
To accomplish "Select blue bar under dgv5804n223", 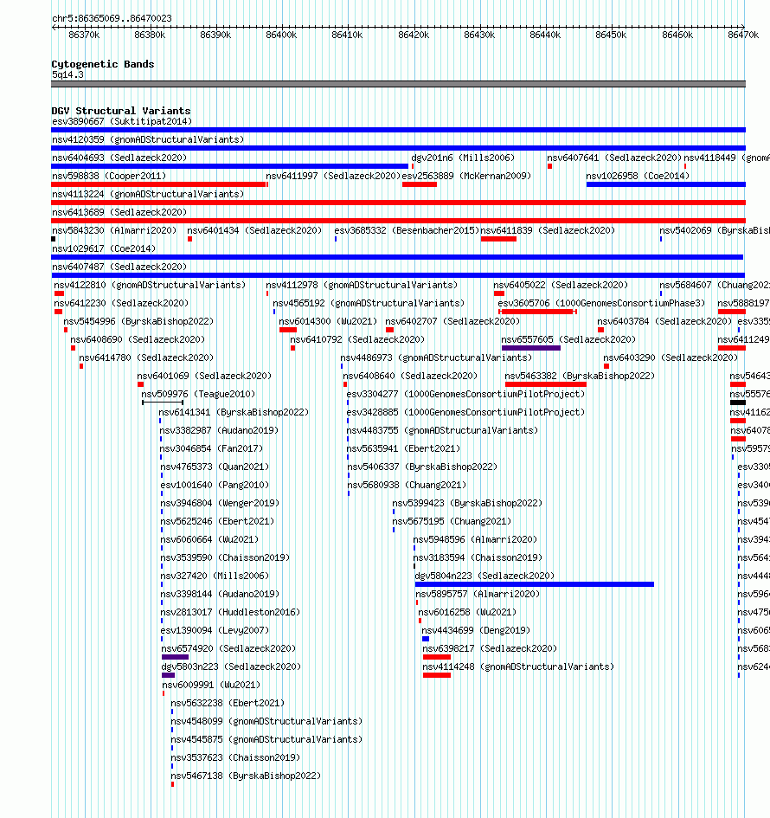I will pyautogui.click(x=535, y=585).
